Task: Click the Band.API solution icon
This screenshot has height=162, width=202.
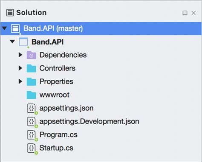Action: tap(15, 28)
